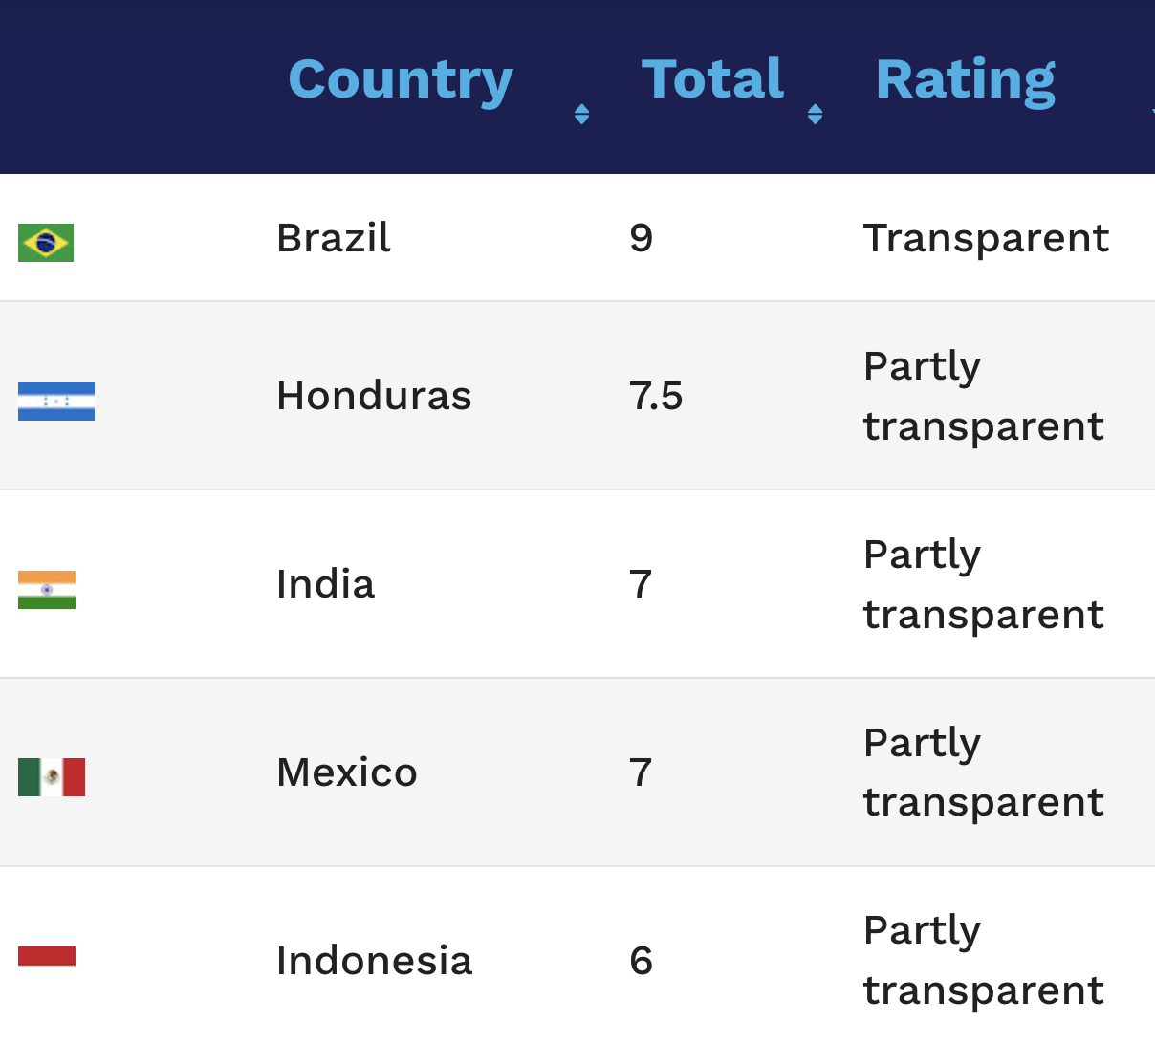Select the Honduras country name
This screenshot has width=1155, height=1044.
(x=374, y=396)
